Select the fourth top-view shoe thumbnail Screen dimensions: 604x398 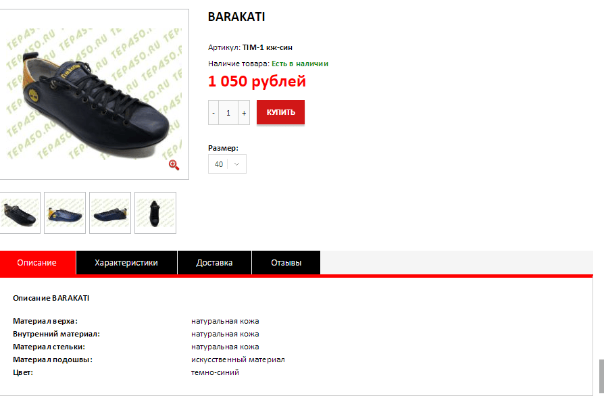point(155,213)
